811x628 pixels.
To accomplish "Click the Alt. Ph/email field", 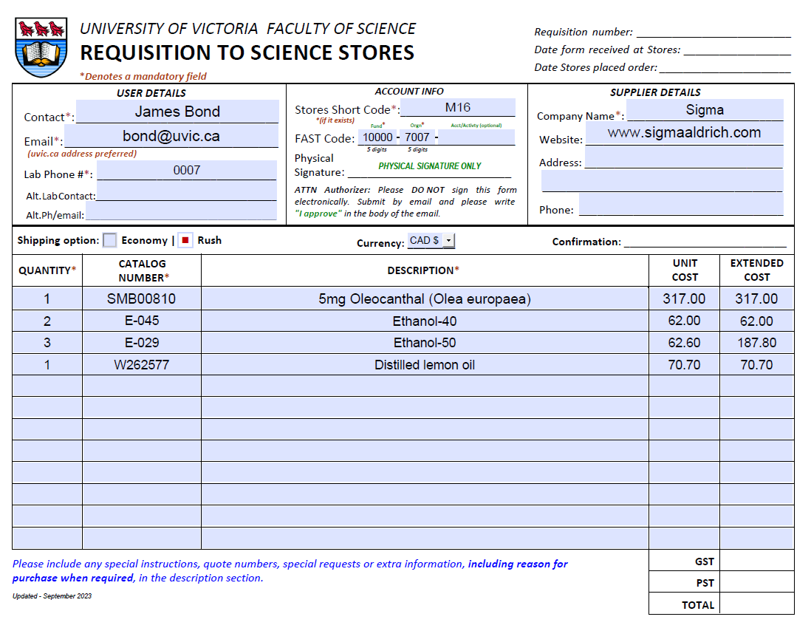I will pyautogui.click(x=181, y=211).
